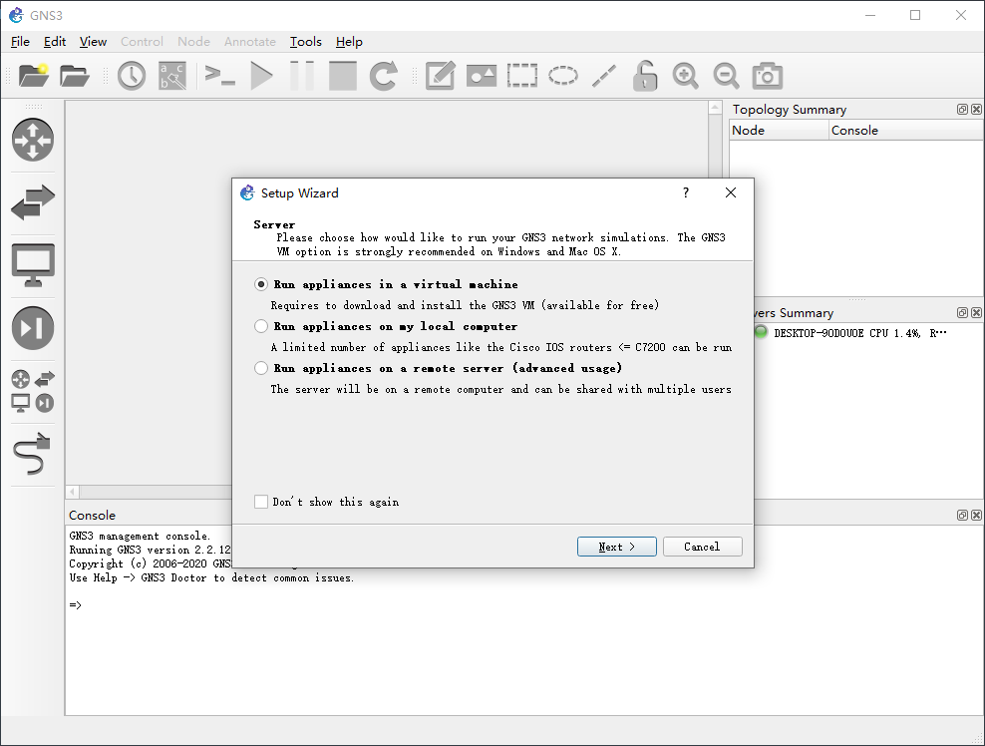Click the Console column header in Topology Summary
The image size is (985, 746).
(906, 130)
